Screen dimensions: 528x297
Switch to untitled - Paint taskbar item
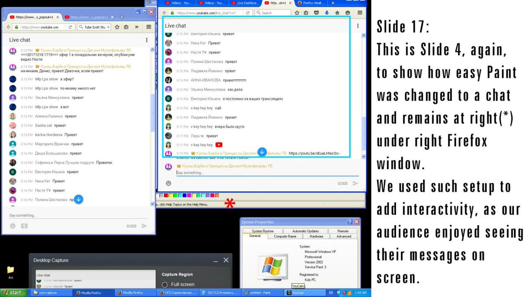[262, 293]
